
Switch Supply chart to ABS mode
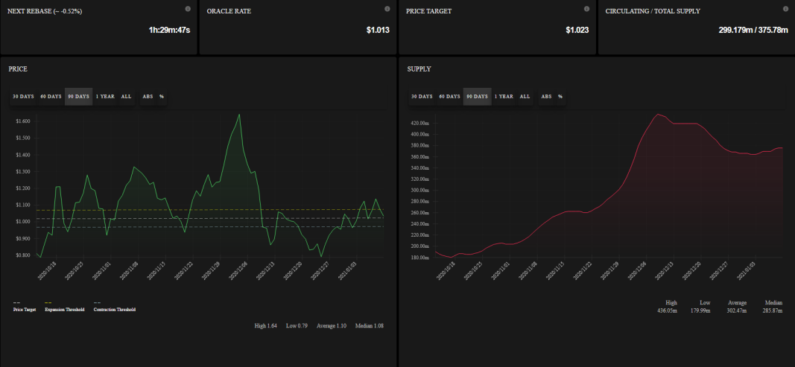(x=546, y=96)
